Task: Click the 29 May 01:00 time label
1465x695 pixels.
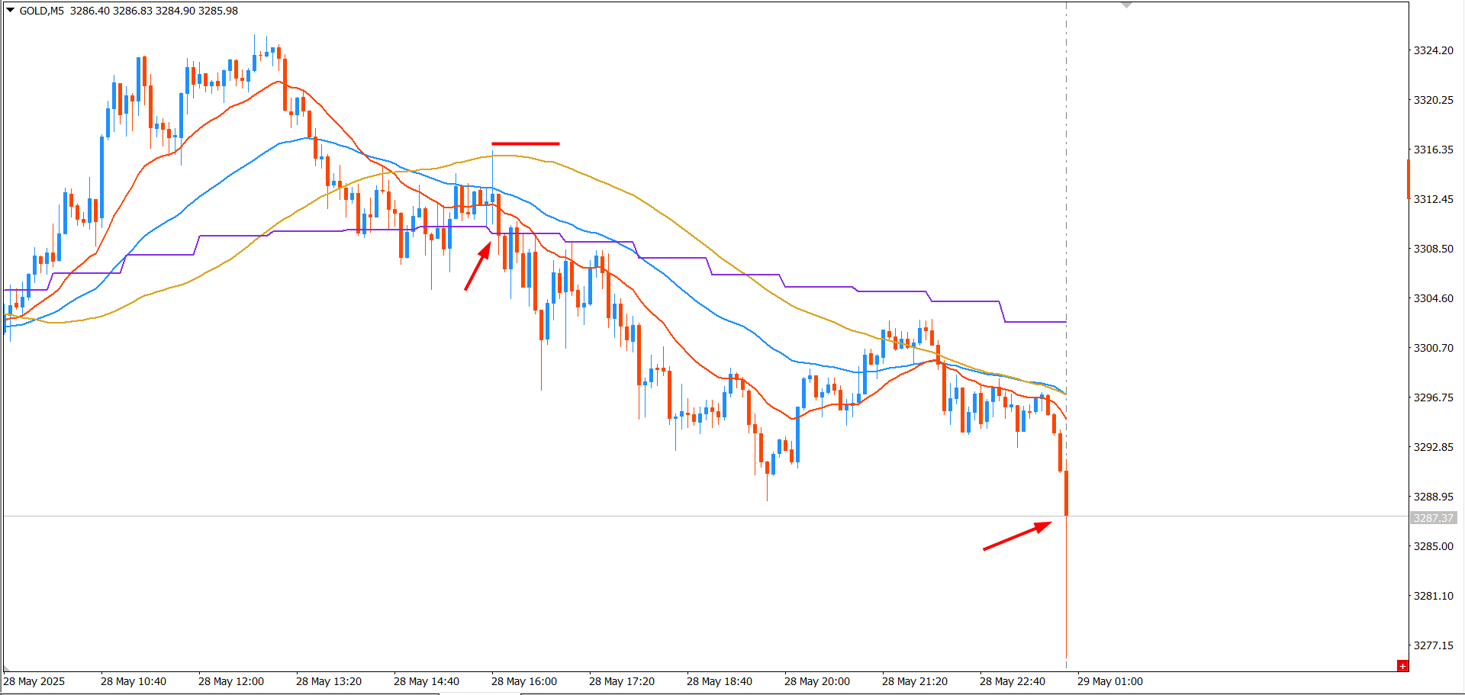Action: pyautogui.click(x=1110, y=681)
